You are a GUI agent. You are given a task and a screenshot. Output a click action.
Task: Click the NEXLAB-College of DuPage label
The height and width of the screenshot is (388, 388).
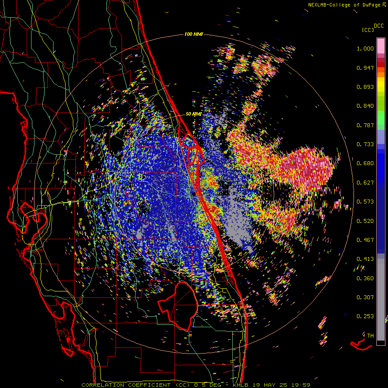tap(347, 5)
